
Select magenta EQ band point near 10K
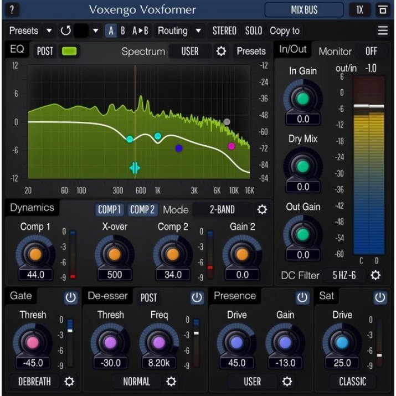click(x=231, y=146)
